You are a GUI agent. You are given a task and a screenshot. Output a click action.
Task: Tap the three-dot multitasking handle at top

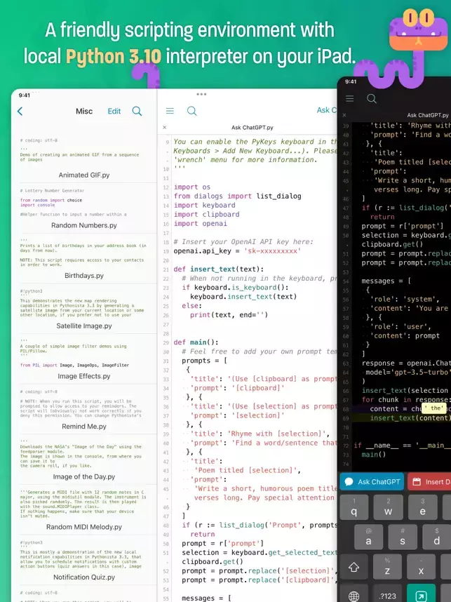point(201,94)
